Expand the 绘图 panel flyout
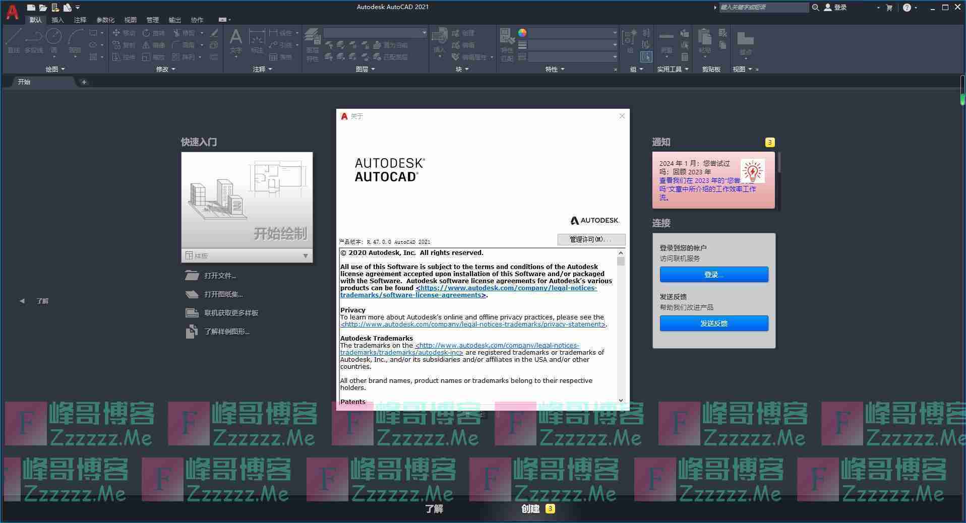This screenshot has width=966, height=523. (x=55, y=69)
